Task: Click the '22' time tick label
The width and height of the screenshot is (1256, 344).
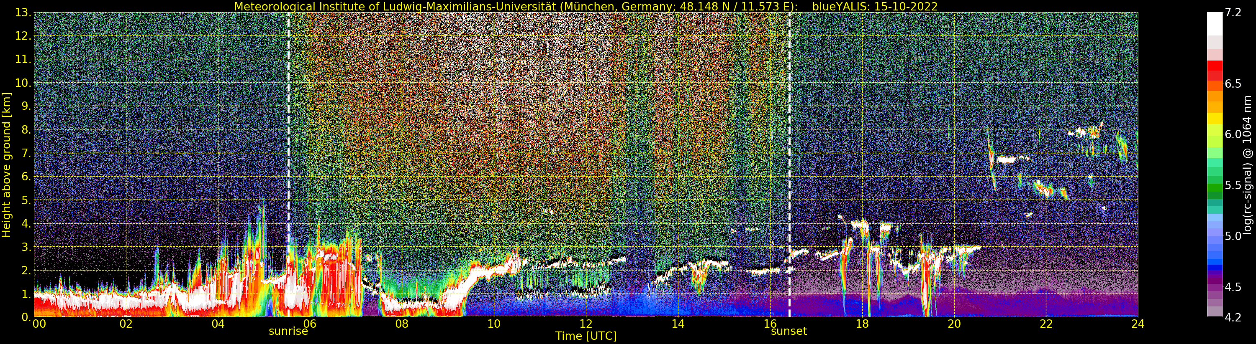Action: [1046, 324]
